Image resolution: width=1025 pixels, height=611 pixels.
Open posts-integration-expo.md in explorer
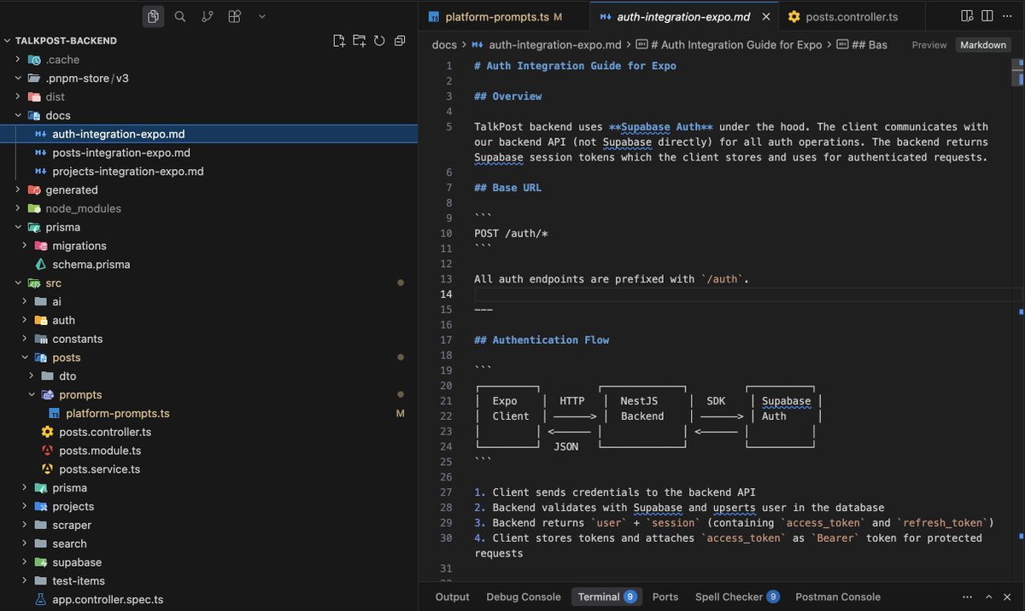121,153
